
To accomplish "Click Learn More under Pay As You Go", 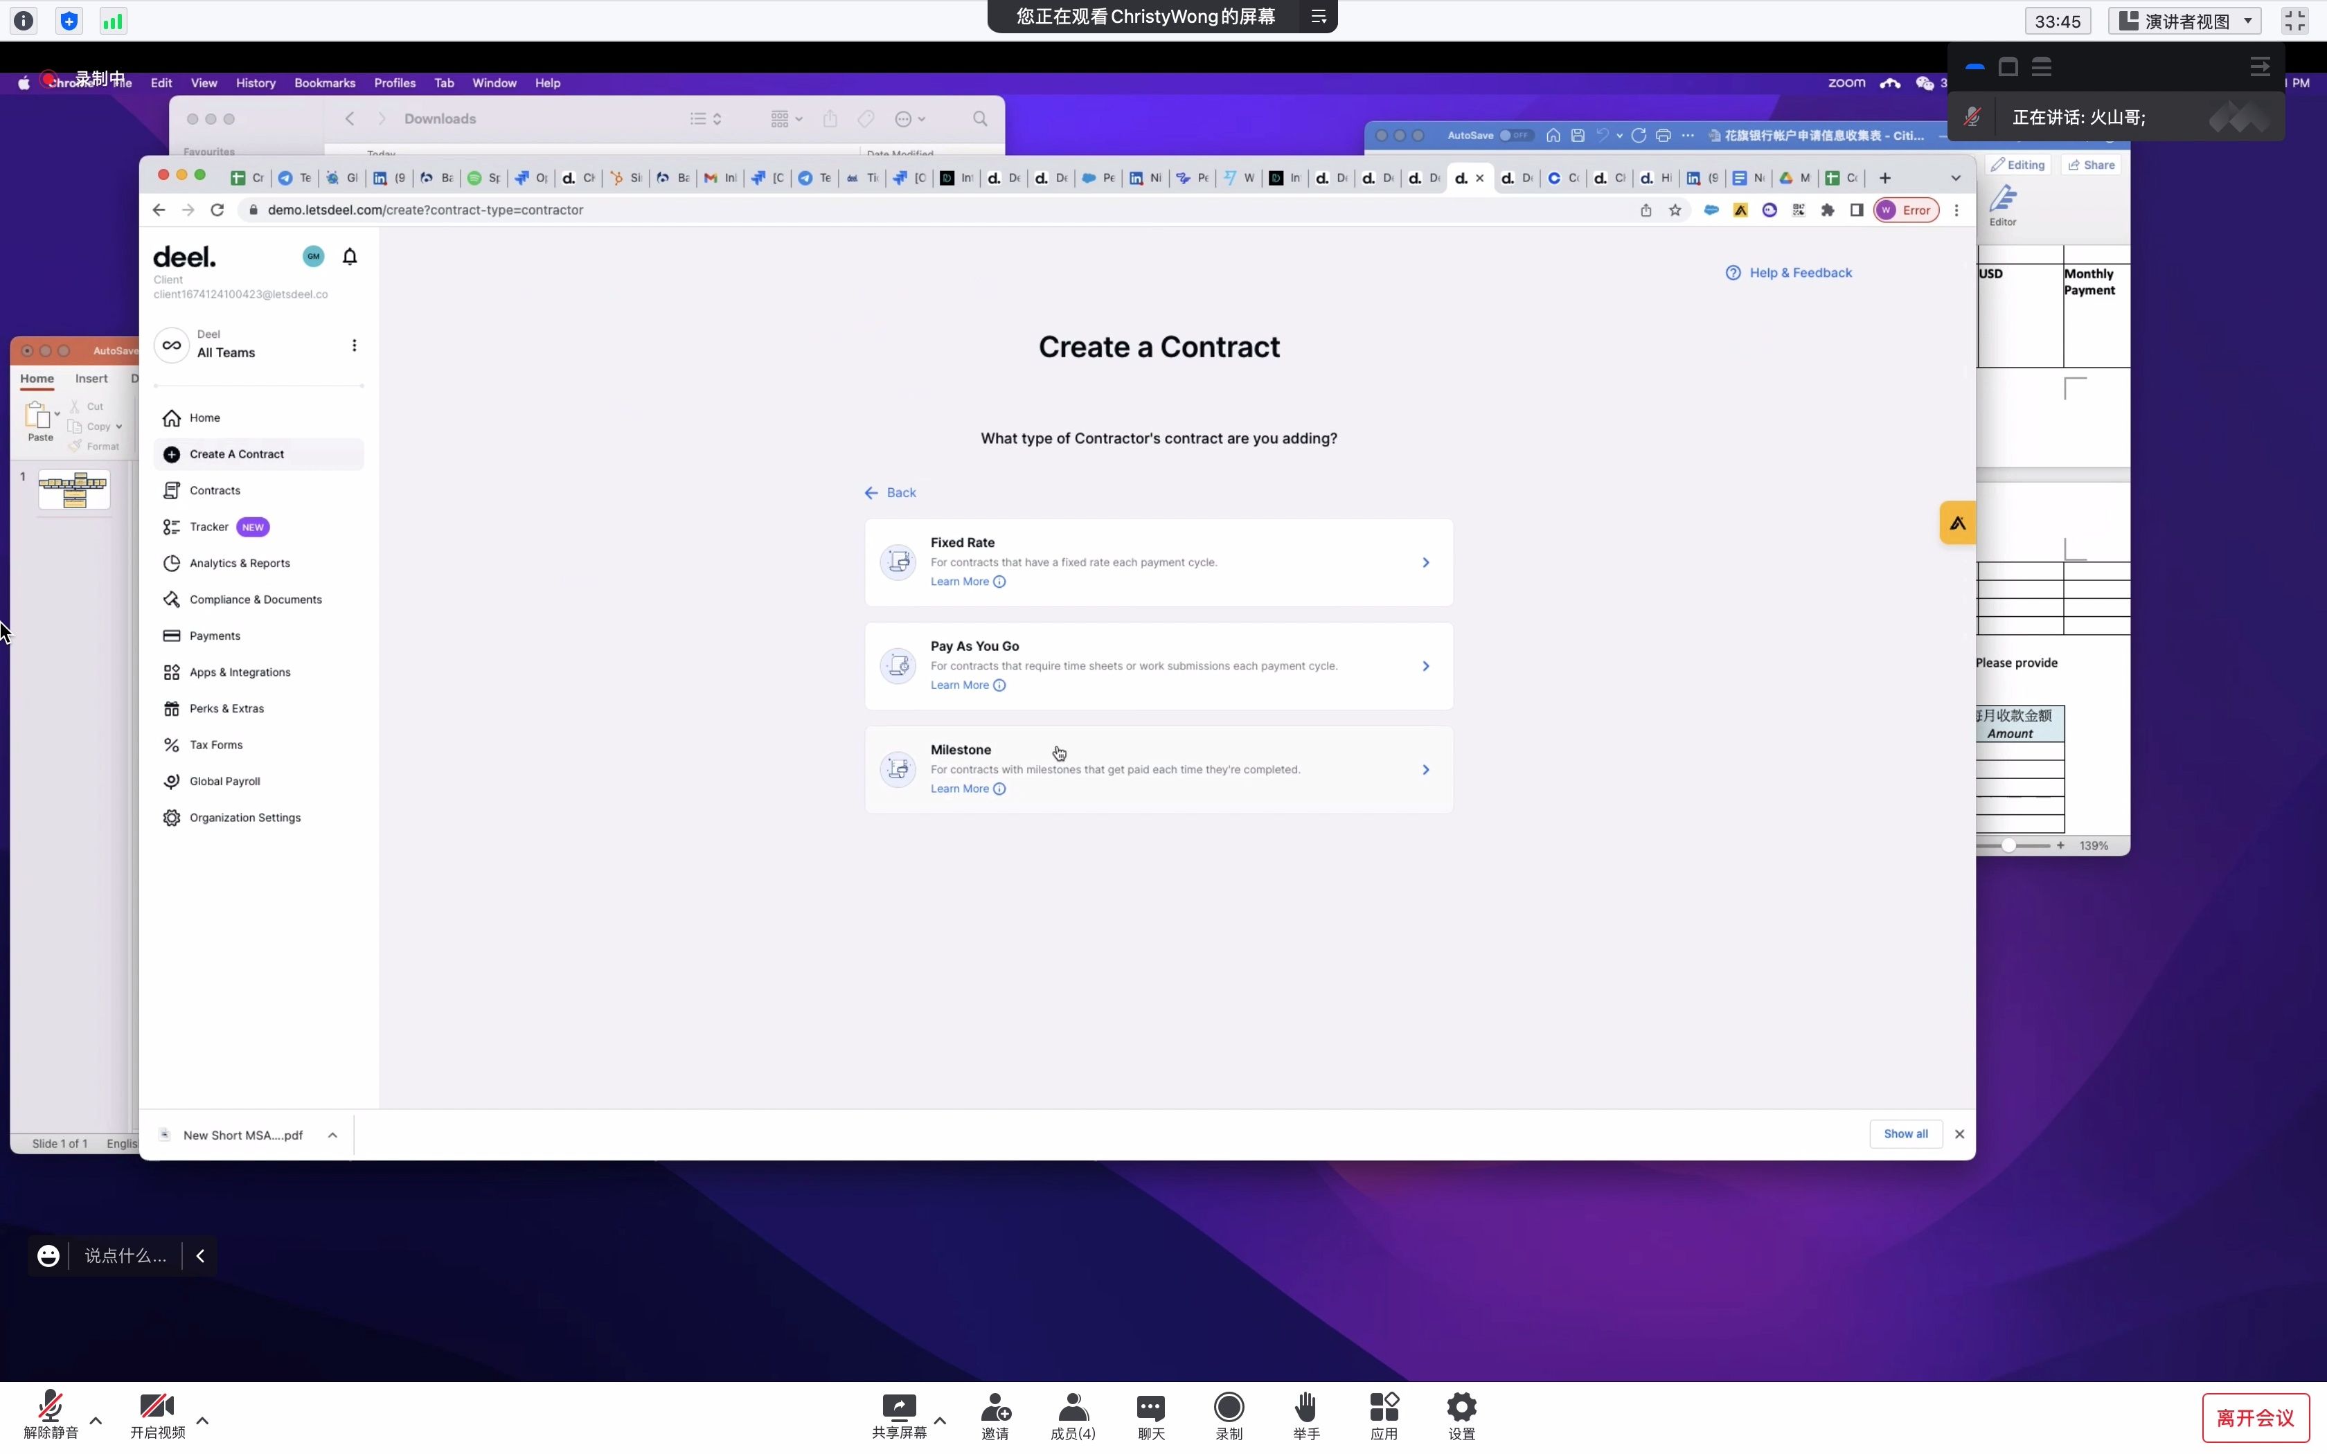I will tap(968, 685).
